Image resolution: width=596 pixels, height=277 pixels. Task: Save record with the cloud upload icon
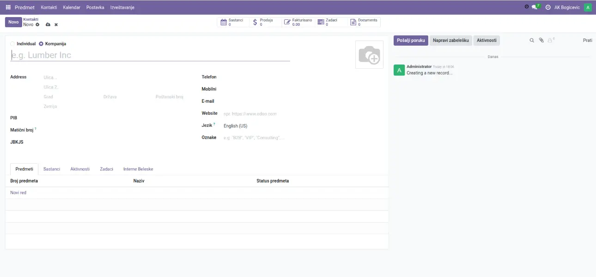click(x=48, y=24)
